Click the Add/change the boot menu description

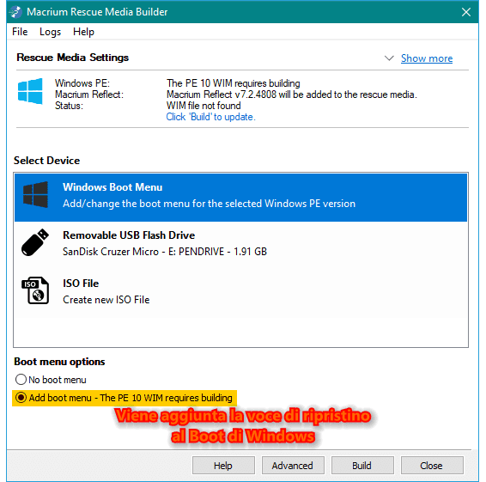209,204
